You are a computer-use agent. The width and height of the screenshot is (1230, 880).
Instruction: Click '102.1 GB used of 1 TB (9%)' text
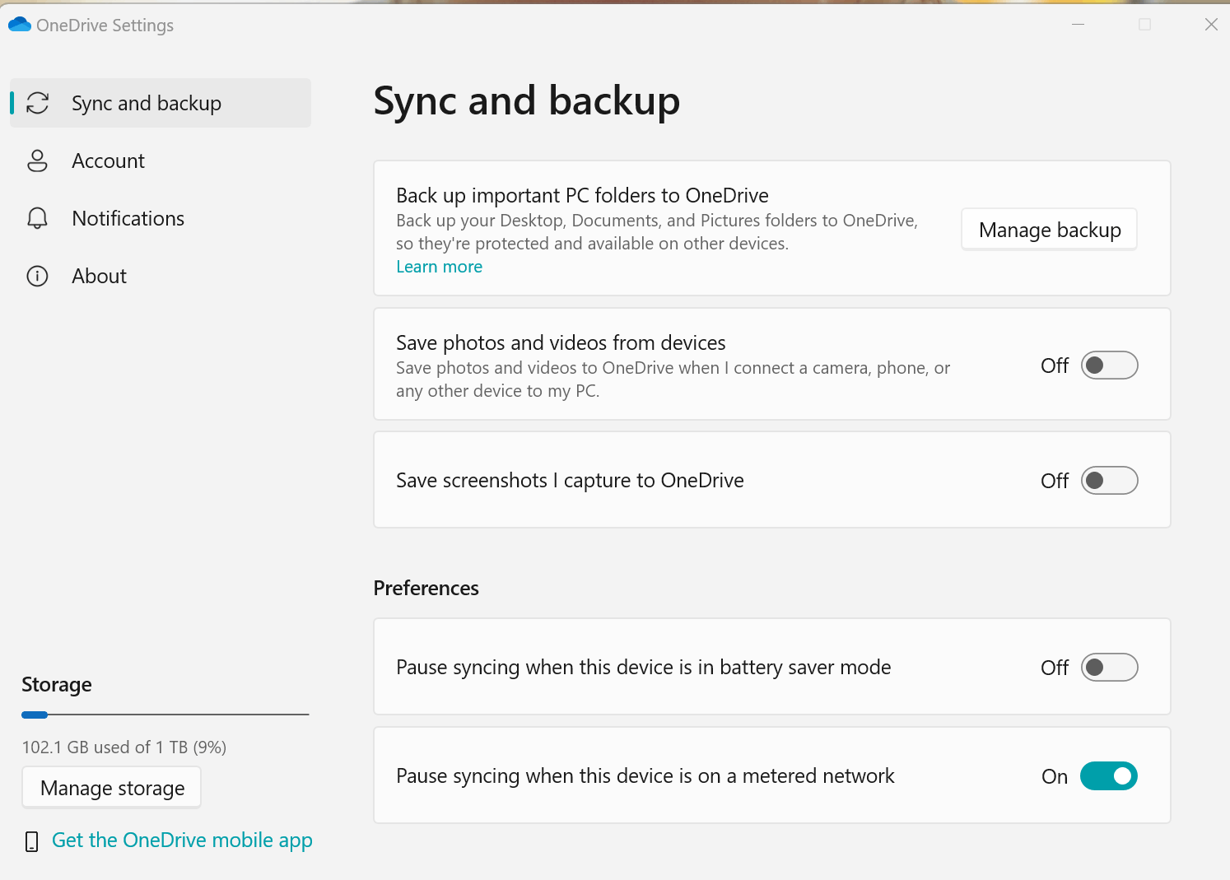pyautogui.click(x=124, y=747)
